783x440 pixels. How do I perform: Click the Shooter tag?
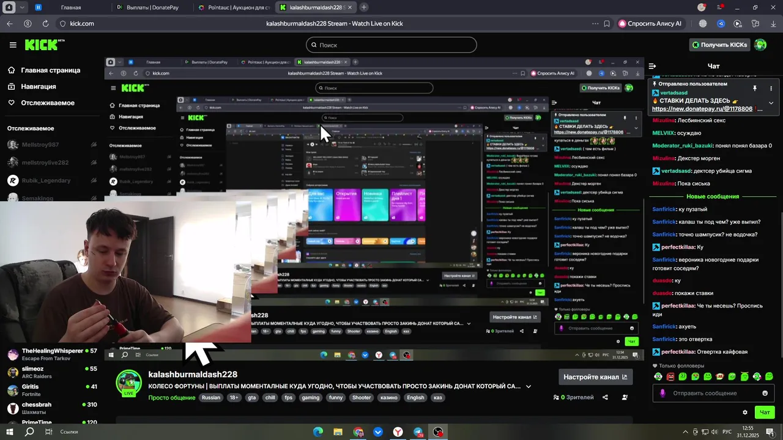(x=362, y=397)
